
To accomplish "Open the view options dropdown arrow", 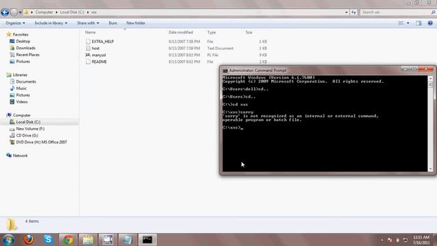I will tap(408, 23).
